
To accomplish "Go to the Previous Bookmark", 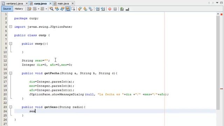I will point(80,9).
